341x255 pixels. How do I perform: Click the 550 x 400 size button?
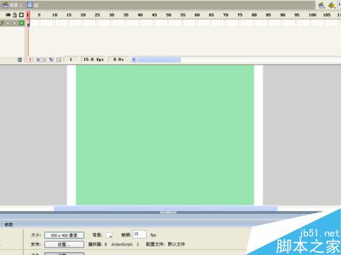tap(64, 235)
